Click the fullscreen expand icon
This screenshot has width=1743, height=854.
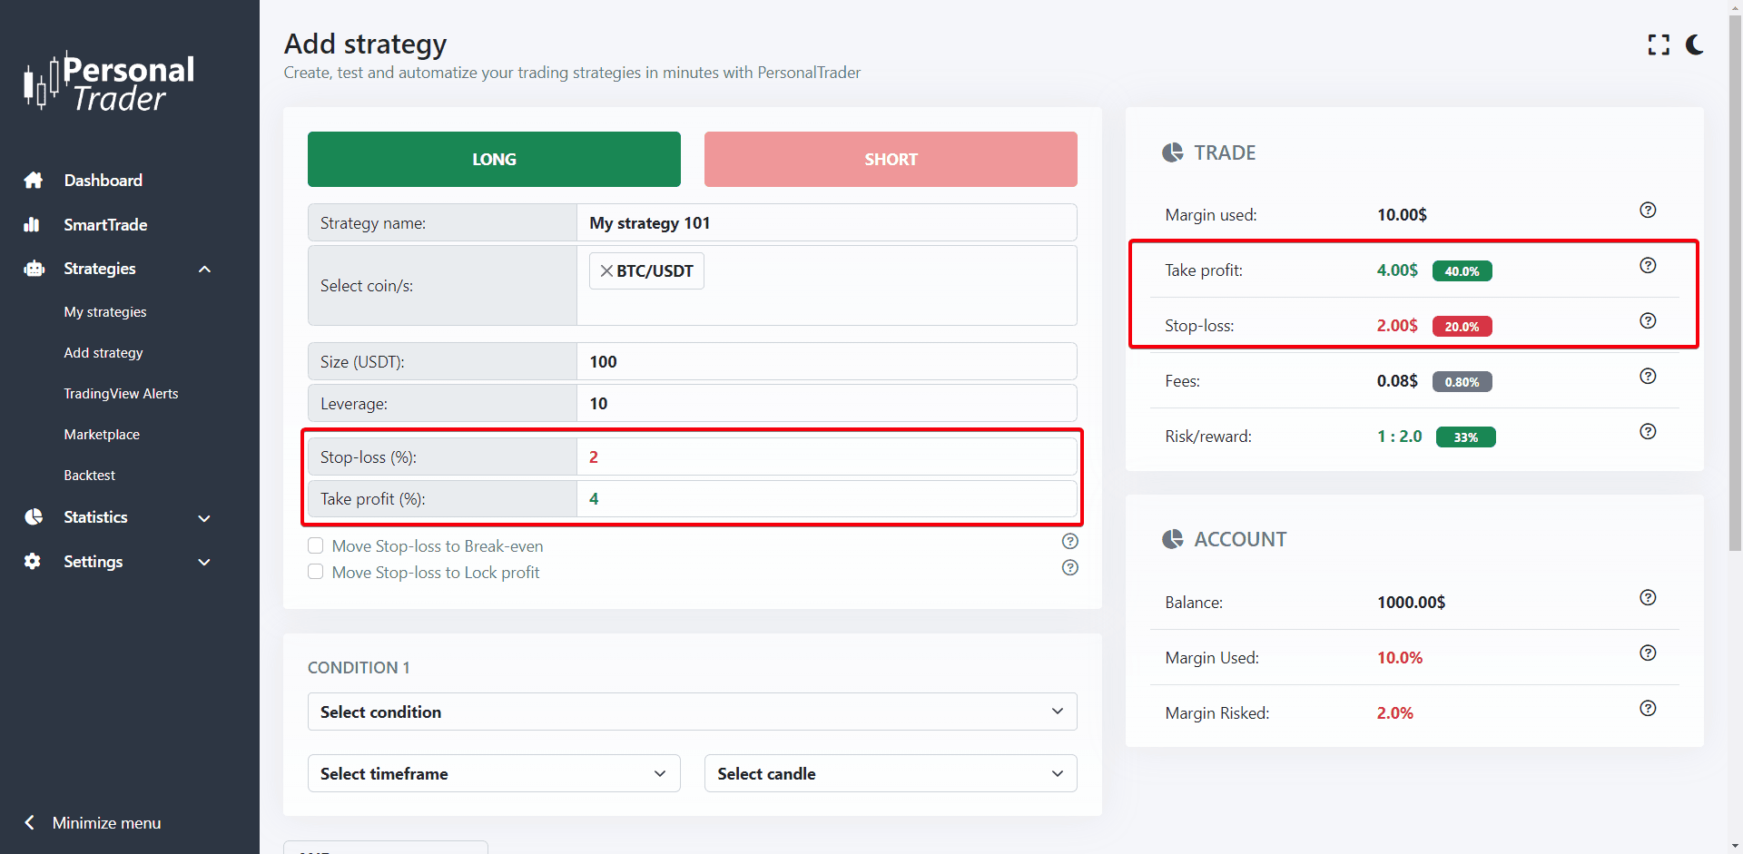coord(1659,44)
